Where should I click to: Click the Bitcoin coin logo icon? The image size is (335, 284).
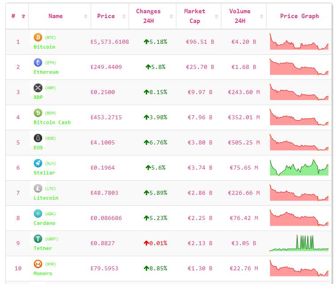tap(38, 38)
